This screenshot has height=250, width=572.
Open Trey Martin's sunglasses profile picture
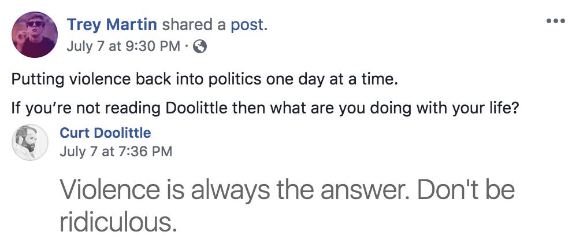point(35,35)
